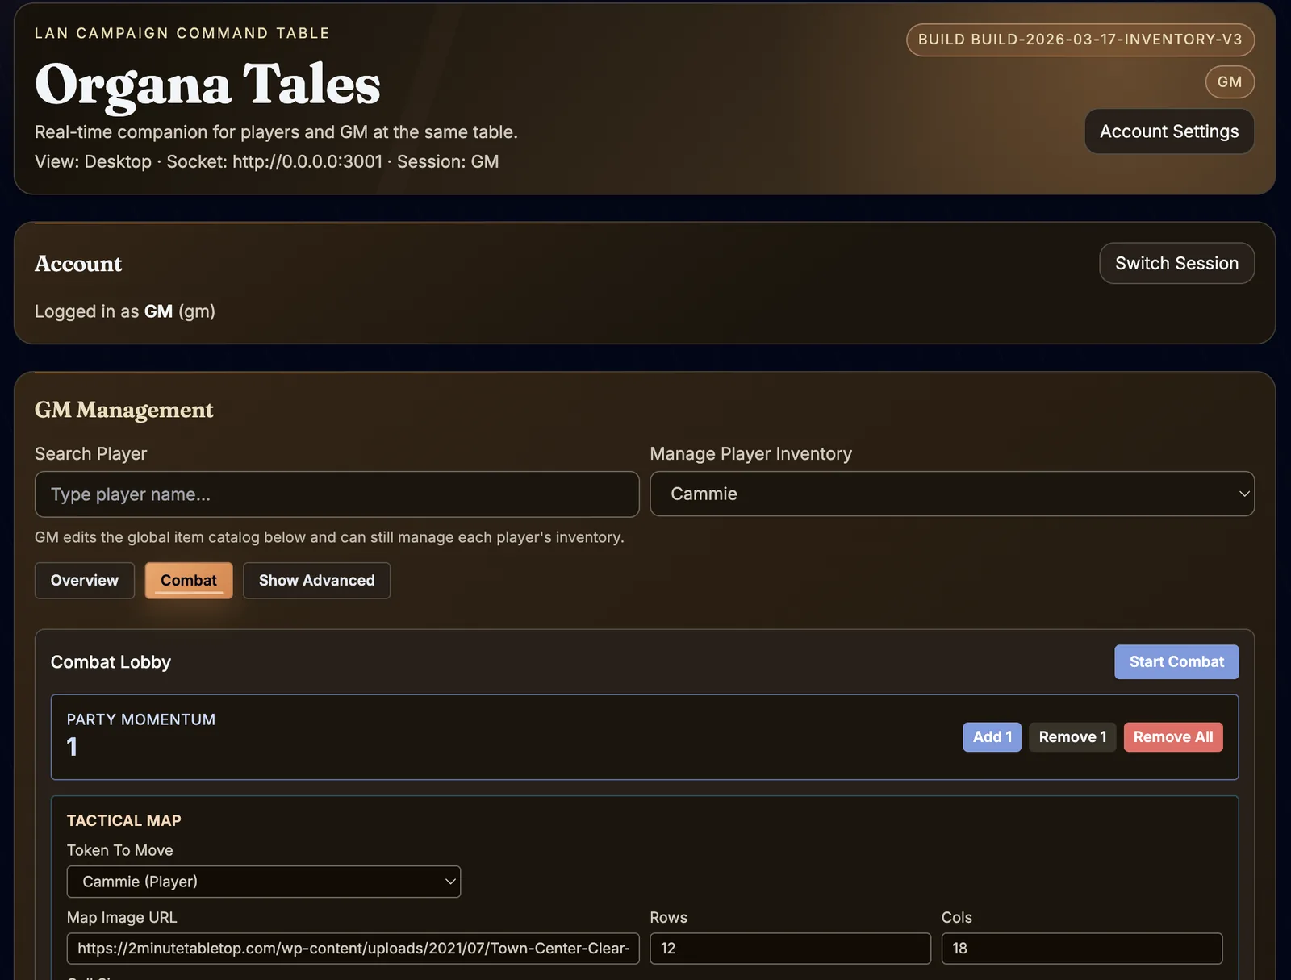The image size is (1291, 980).
Task: Click the Rows number field
Action: [x=790, y=949]
